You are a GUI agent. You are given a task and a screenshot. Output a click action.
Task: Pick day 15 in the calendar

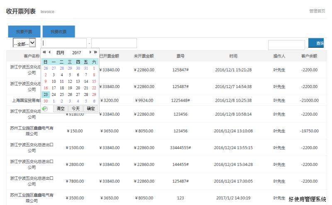coord(94,81)
